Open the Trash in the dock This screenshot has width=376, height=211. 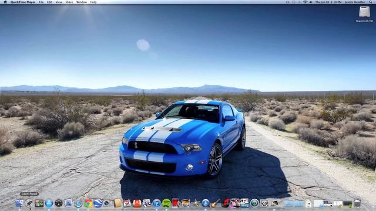click(x=357, y=203)
